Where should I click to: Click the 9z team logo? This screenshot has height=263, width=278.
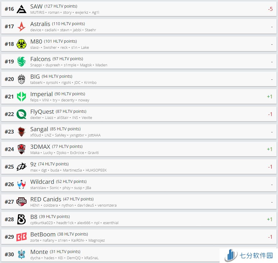pos(21,167)
